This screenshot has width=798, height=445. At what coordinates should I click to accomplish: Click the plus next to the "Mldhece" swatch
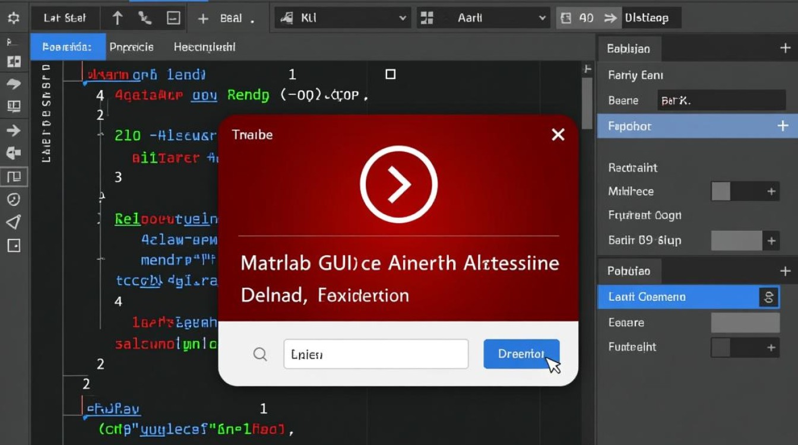point(771,192)
